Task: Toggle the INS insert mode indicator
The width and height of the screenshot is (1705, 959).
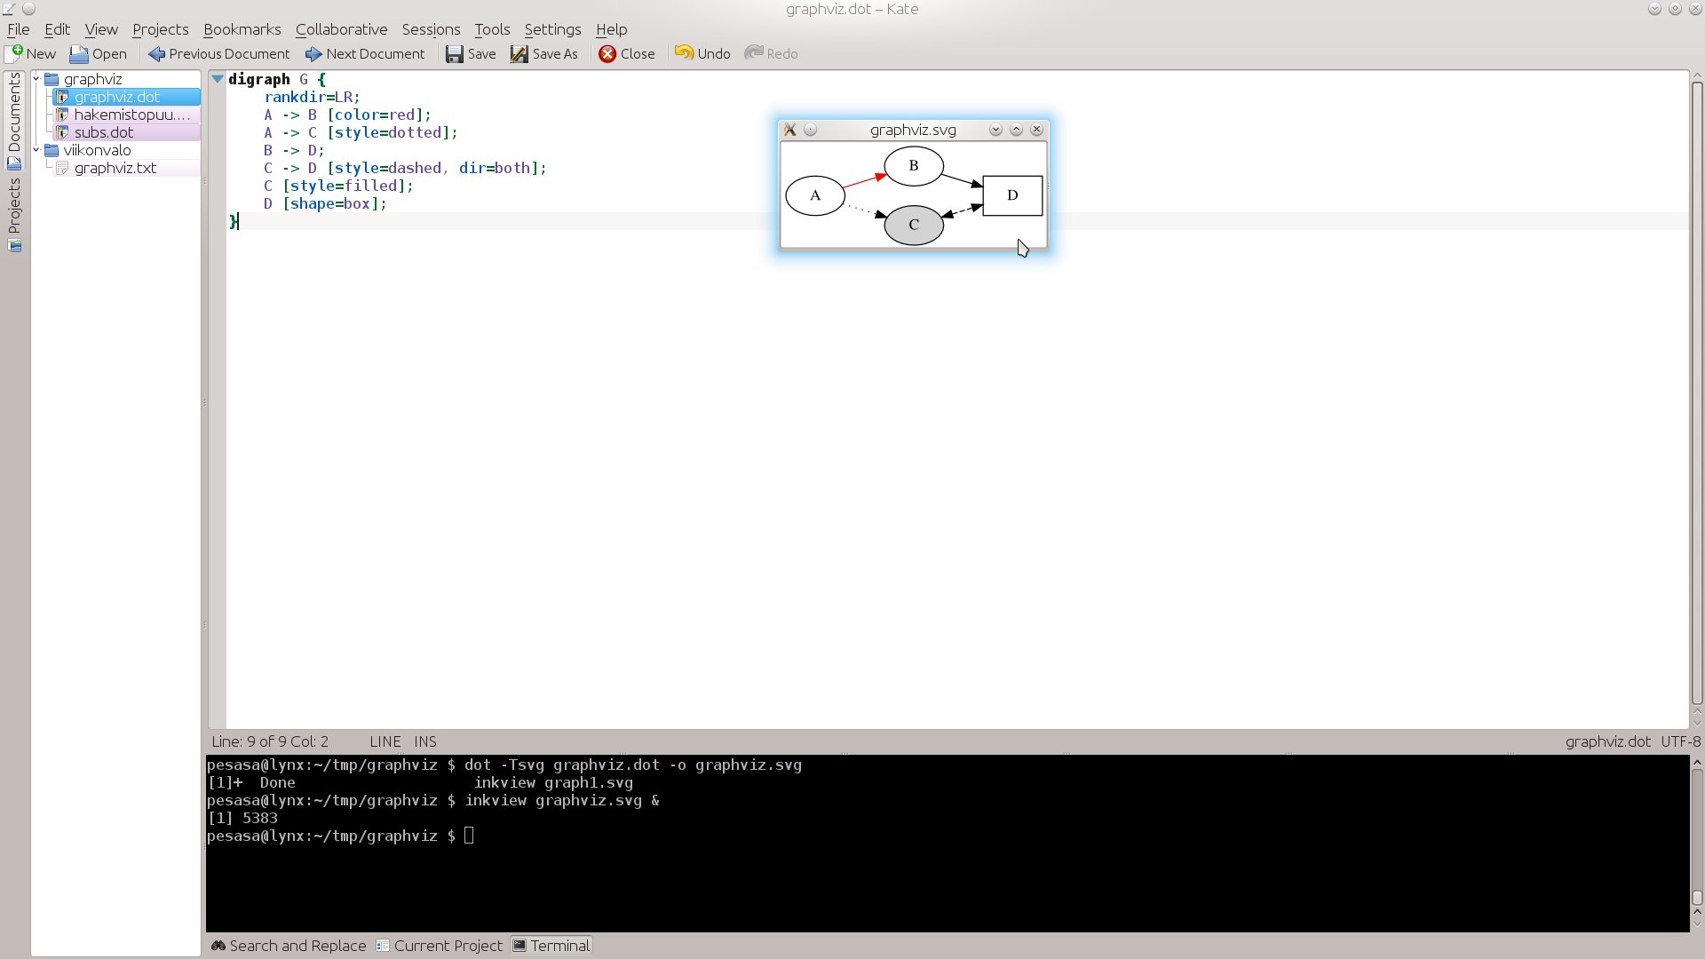Action: [x=425, y=741]
